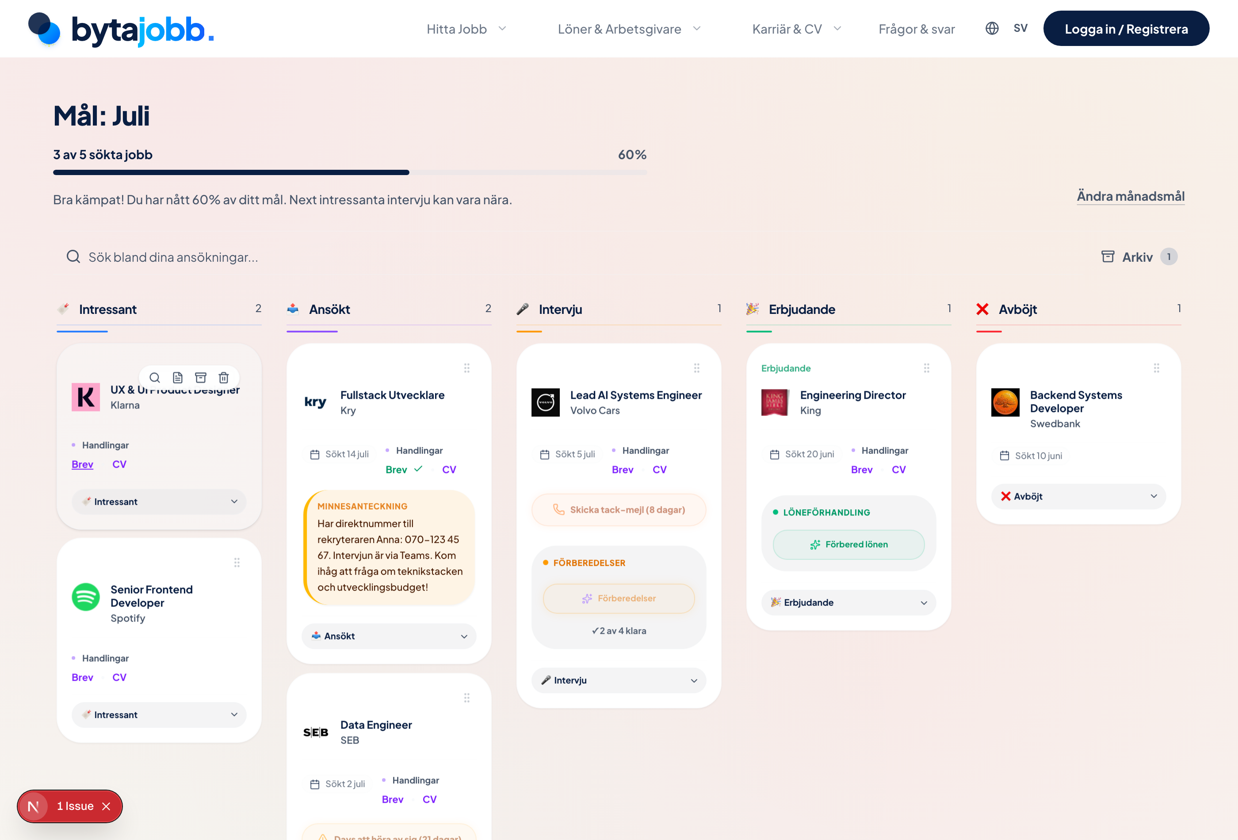Expand the Hitta Jobb menu
The width and height of the screenshot is (1238, 840).
(x=466, y=29)
